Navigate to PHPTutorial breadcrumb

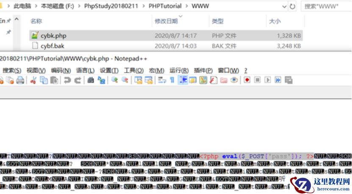click(165, 6)
